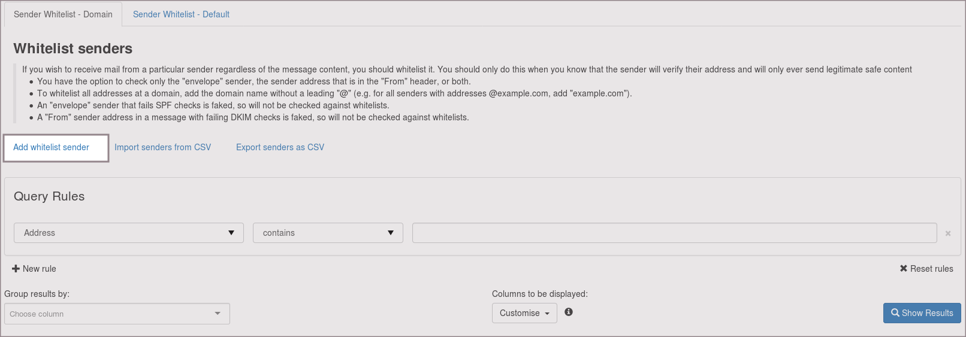The image size is (966, 337).
Task: Click Add whitelist sender
Action: click(51, 147)
